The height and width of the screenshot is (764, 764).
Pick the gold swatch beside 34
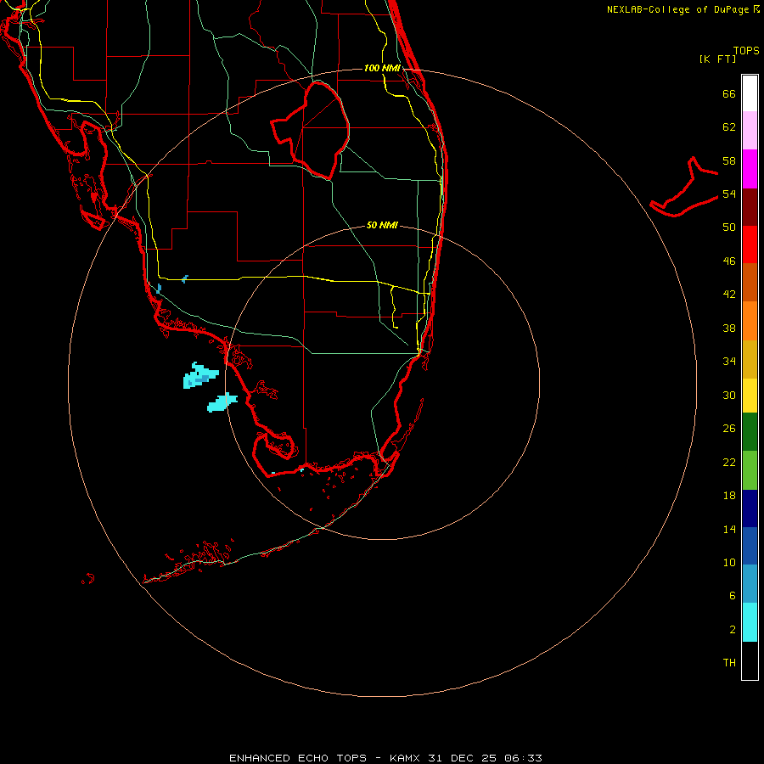750,359
